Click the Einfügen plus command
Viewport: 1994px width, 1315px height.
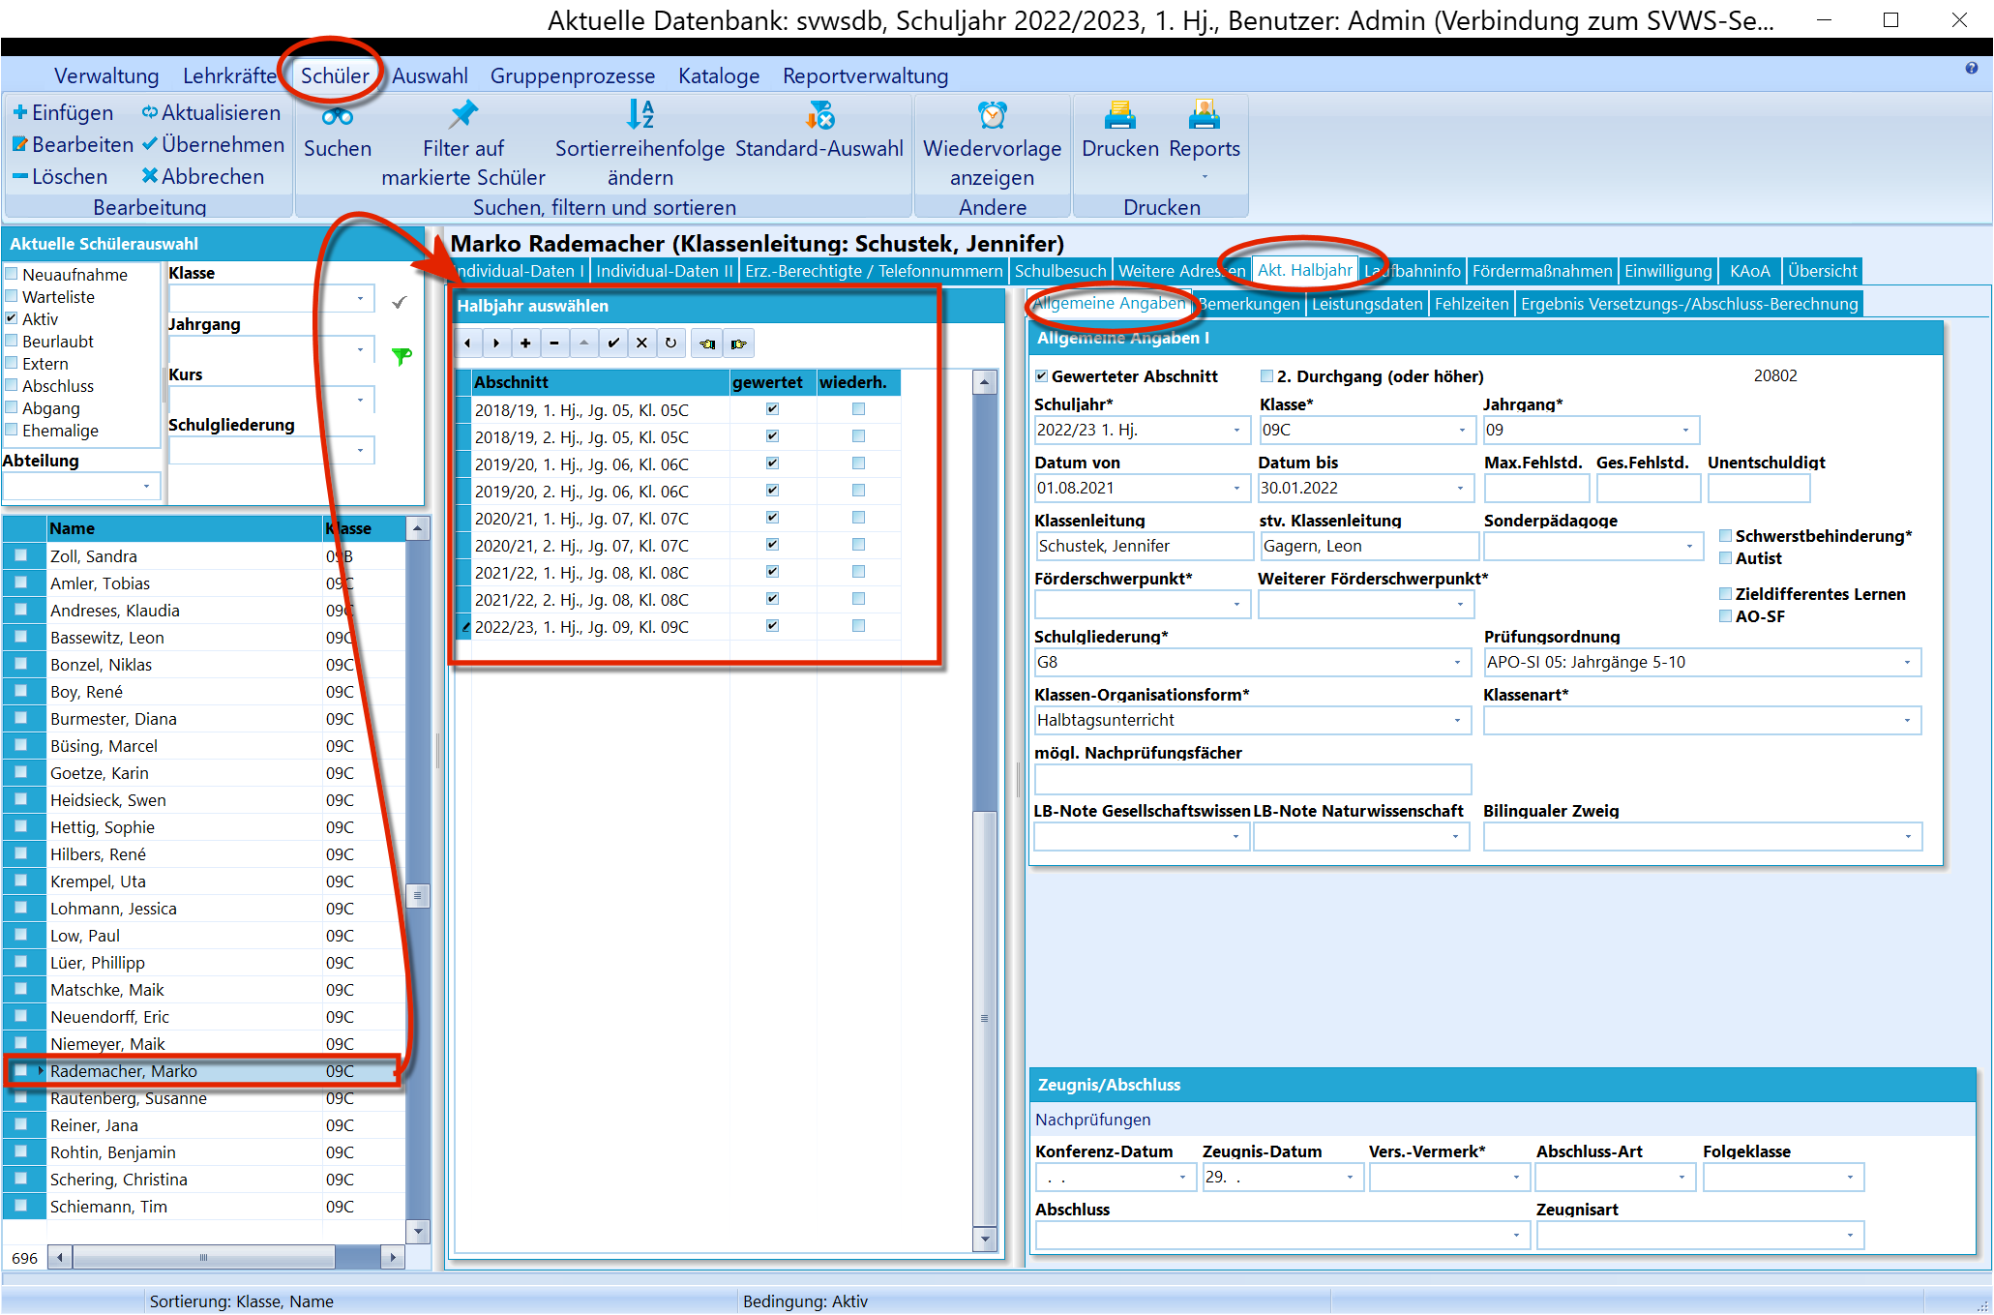point(63,113)
